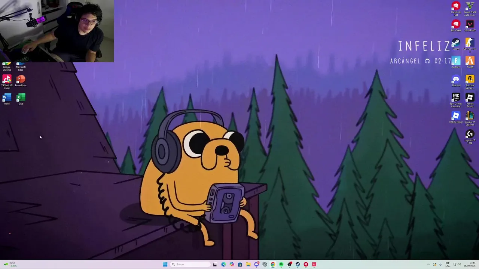This screenshot has height=269, width=479.
Task: Open Grand Theft Auto V desktop shortcut
Action: pyautogui.click(x=470, y=9)
